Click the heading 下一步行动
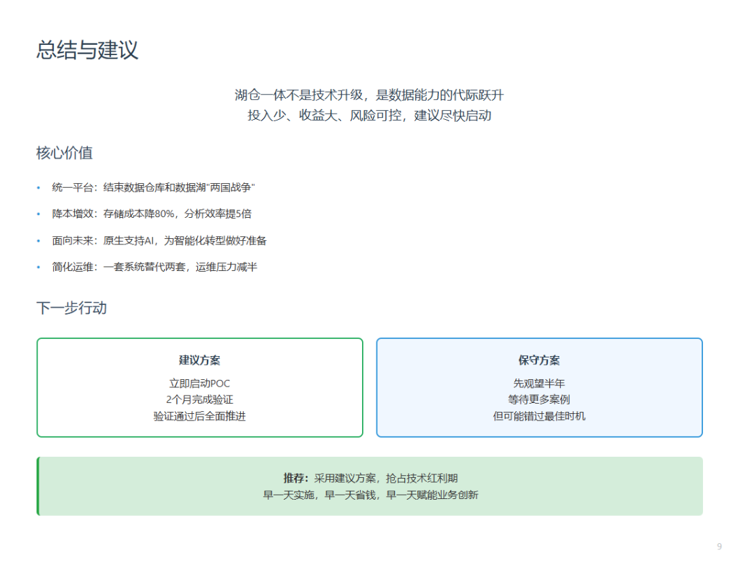 tap(71, 308)
